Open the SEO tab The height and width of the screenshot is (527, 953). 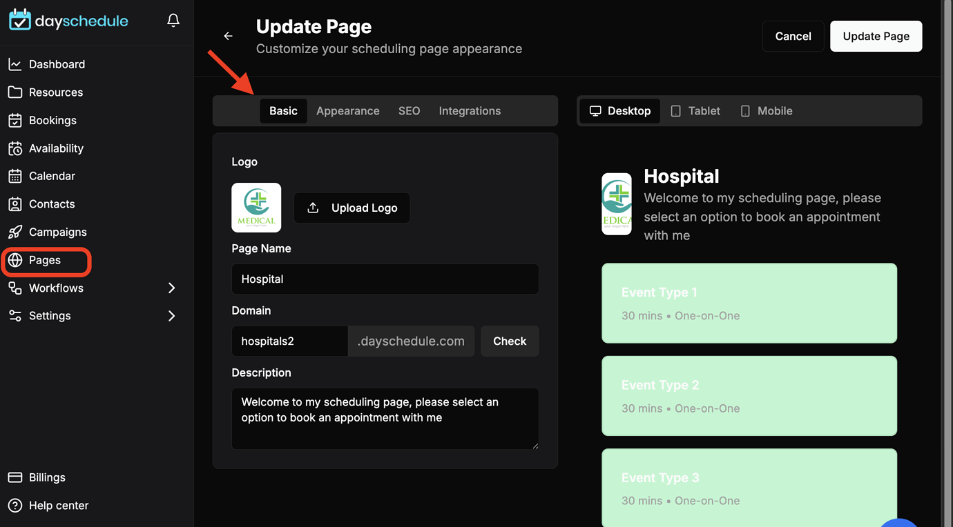409,110
